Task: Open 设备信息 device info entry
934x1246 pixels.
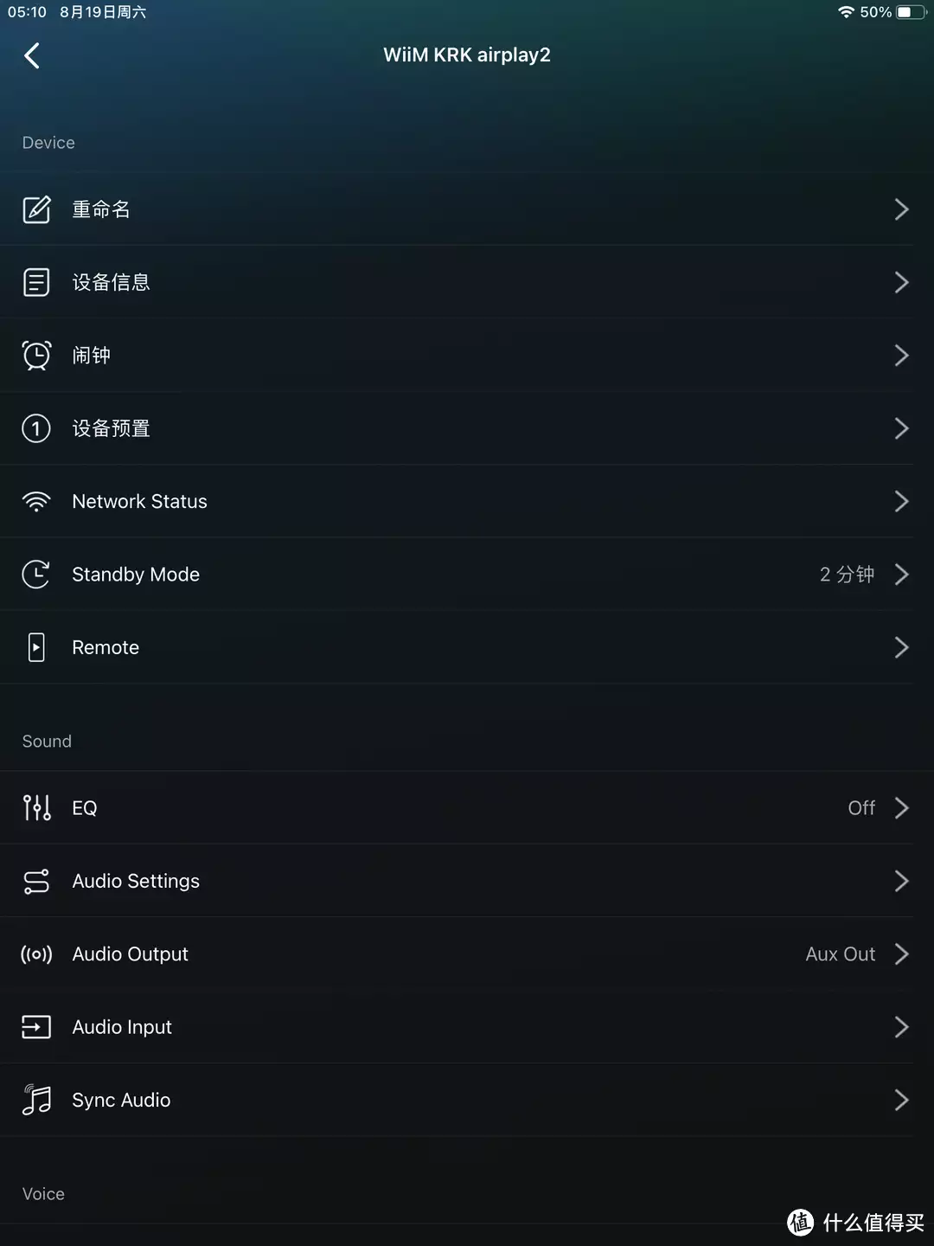Action: [x=467, y=282]
